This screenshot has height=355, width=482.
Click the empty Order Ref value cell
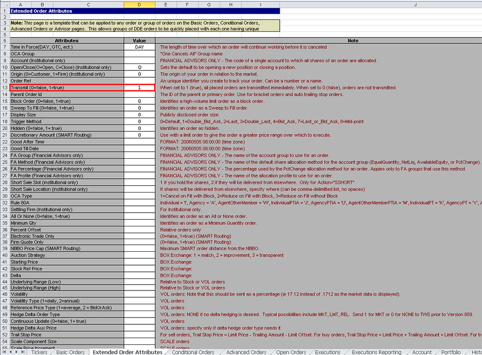click(139, 81)
